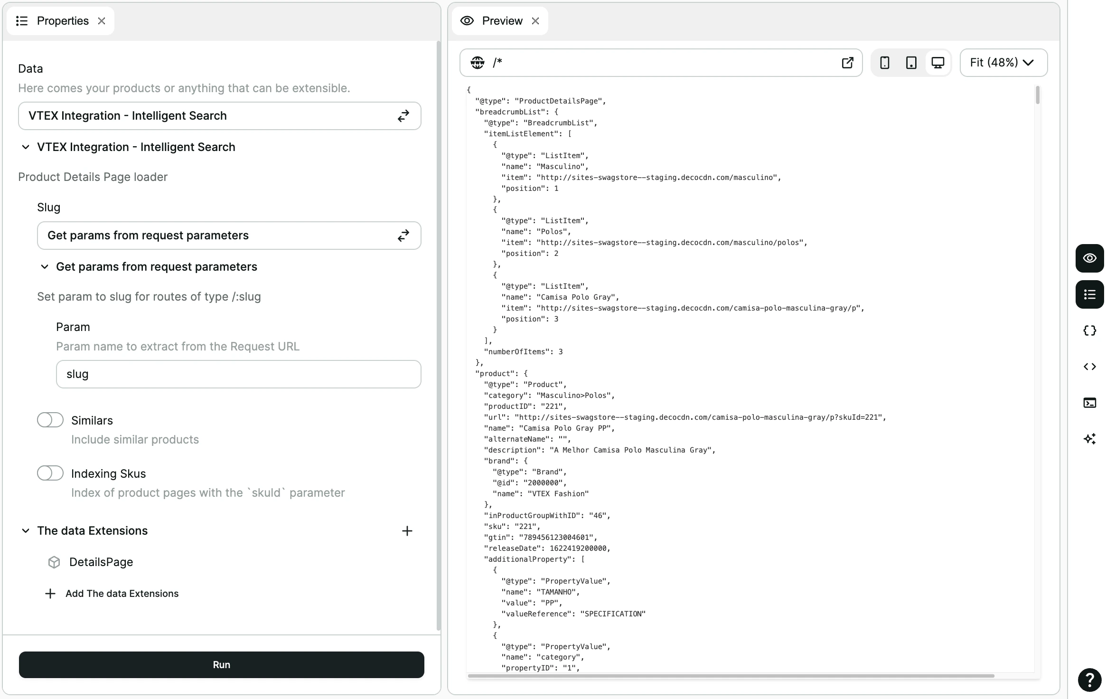This screenshot has width=1106, height=699.
Task: Open the Fit (48%) zoom dropdown
Action: (x=1003, y=63)
